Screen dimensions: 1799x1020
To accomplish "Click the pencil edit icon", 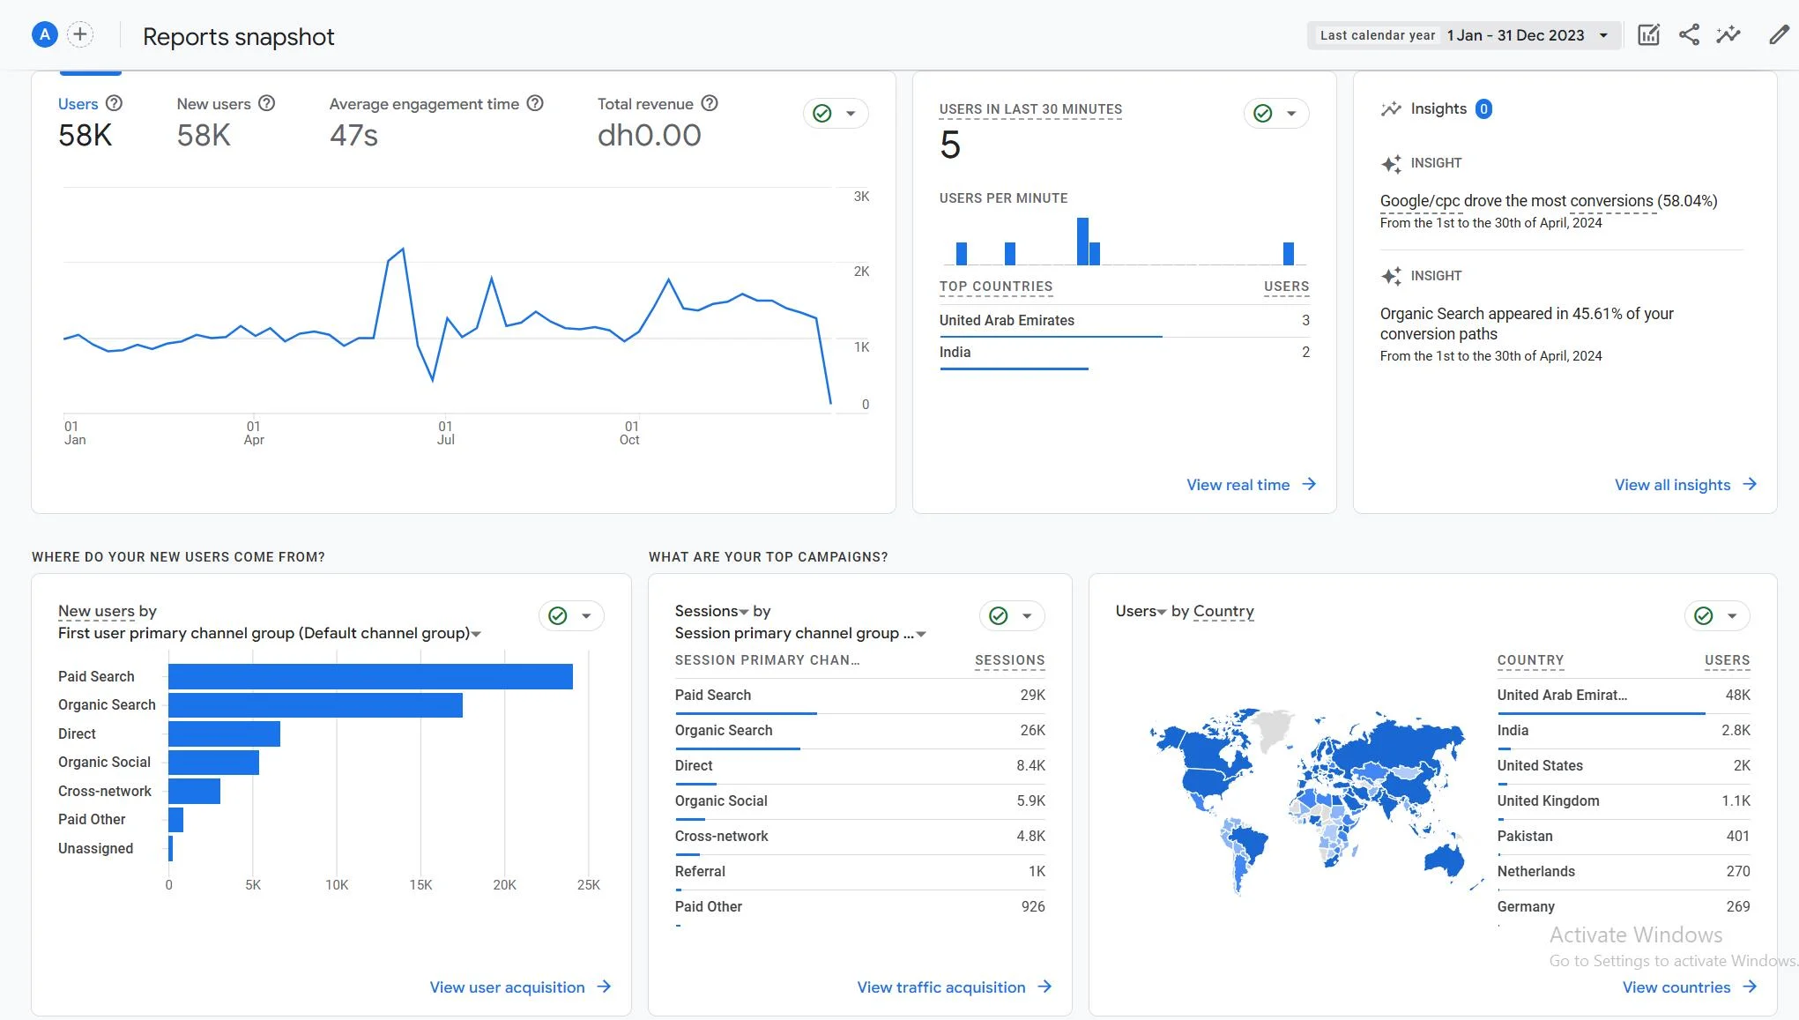I will 1779,35.
